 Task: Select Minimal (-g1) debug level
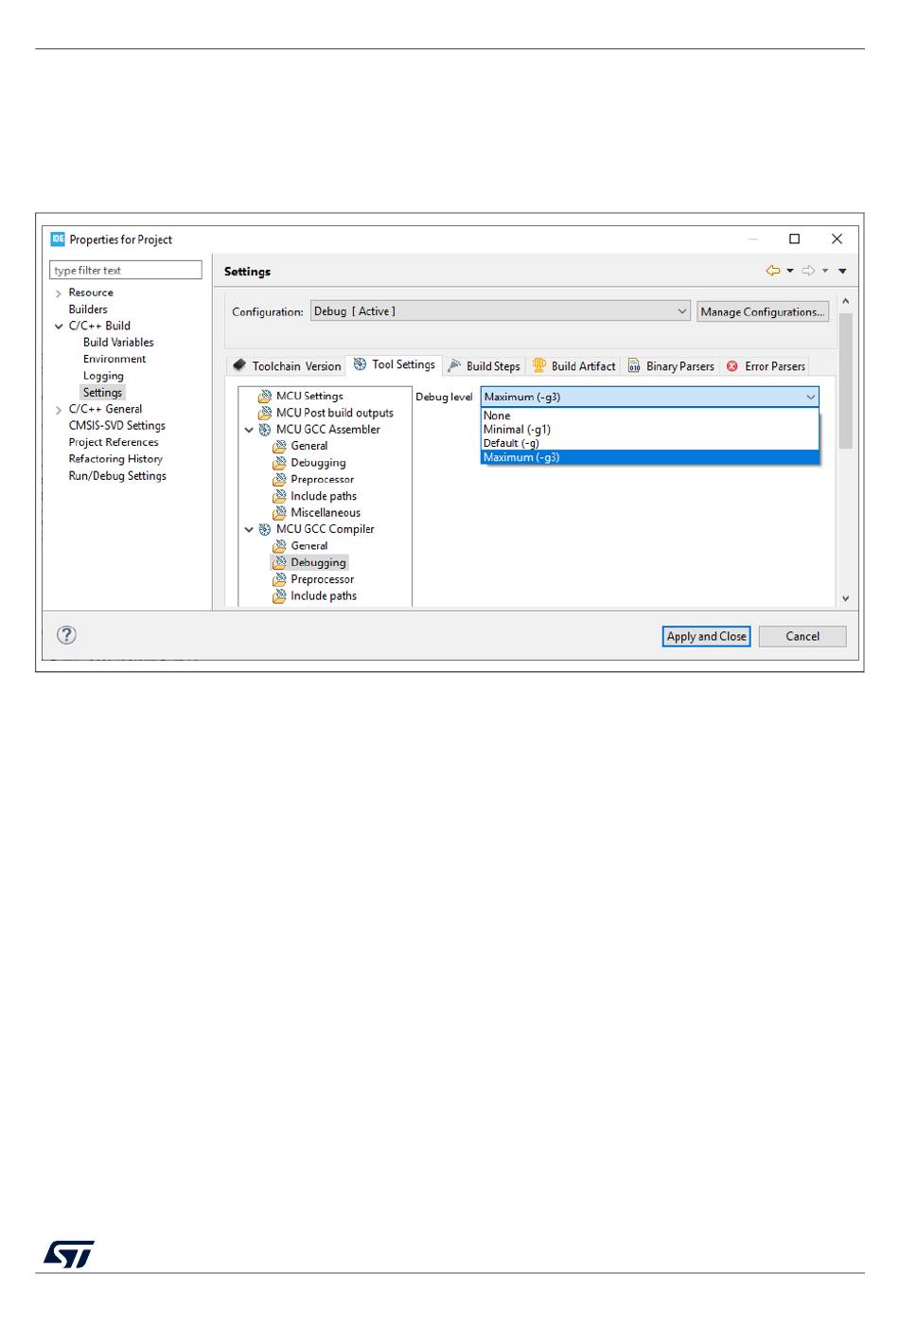tap(650, 429)
